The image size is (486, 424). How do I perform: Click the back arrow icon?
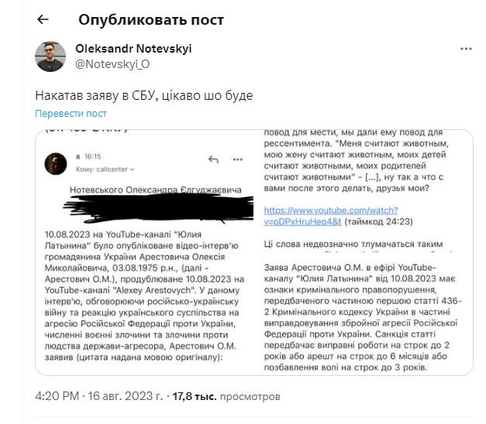(x=43, y=19)
